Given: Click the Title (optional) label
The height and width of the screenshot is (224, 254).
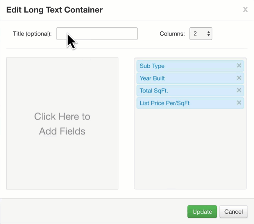Looking at the screenshot, I should pyautogui.click(x=32, y=34).
